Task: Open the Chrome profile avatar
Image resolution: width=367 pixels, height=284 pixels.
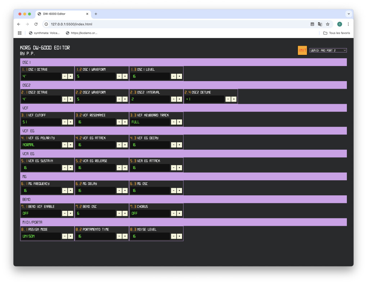Action: click(x=340, y=24)
